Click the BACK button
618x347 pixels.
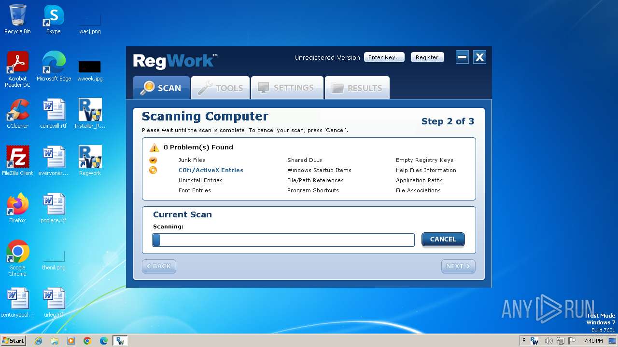[159, 267]
